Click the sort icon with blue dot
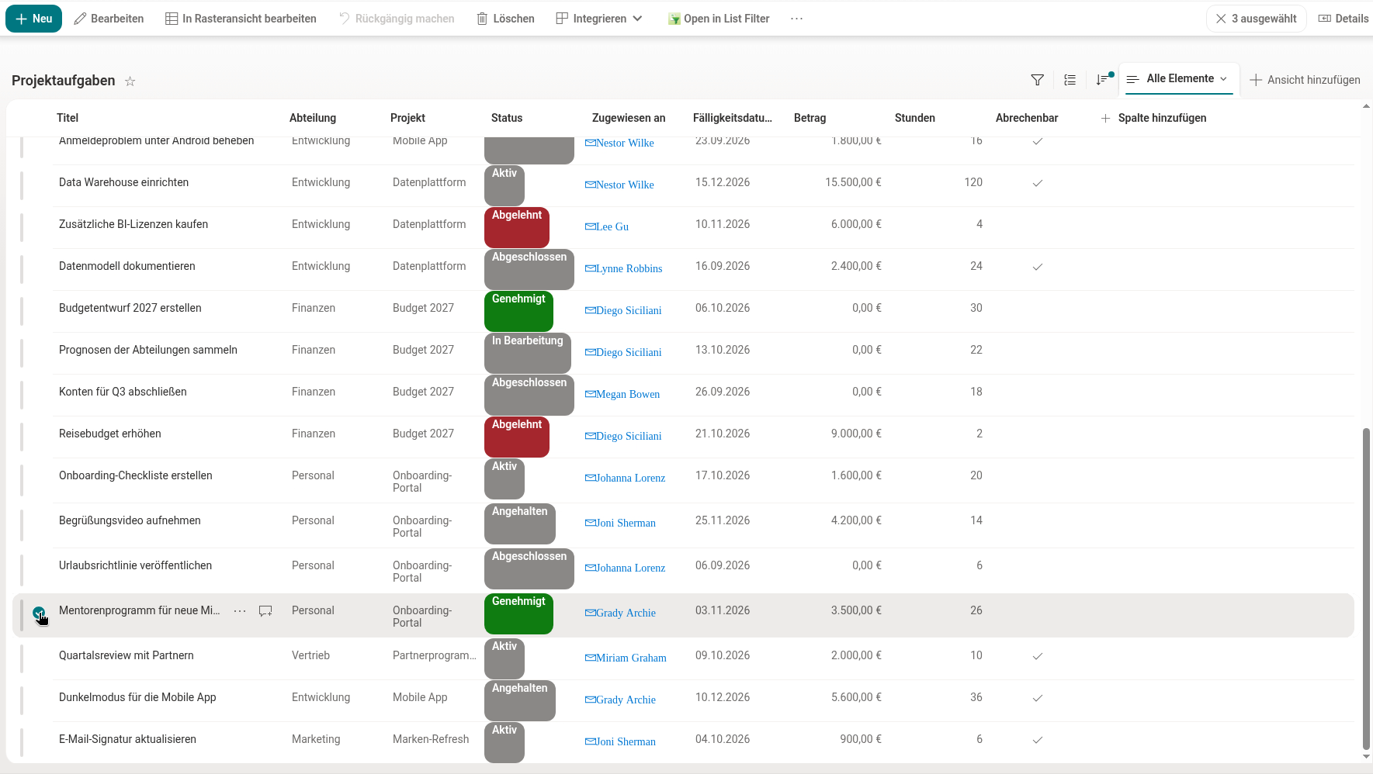 point(1103,79)
